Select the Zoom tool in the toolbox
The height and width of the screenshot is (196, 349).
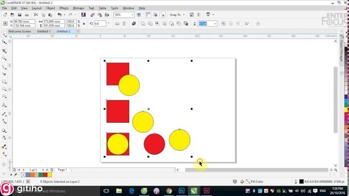4,58
